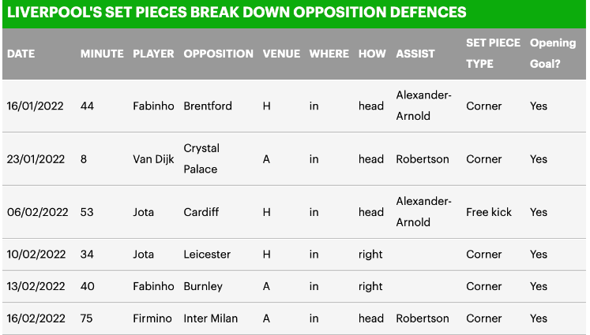Click the SET PIECE TYPE header
Viewport: 590px width, 335px height.
493,54
